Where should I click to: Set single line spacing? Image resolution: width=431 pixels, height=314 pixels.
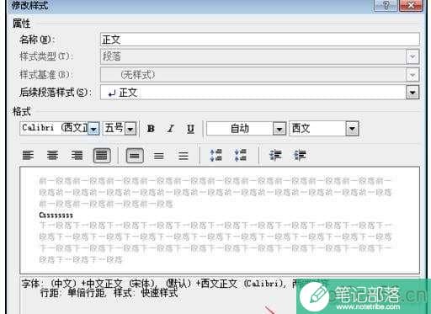[135, 156]
